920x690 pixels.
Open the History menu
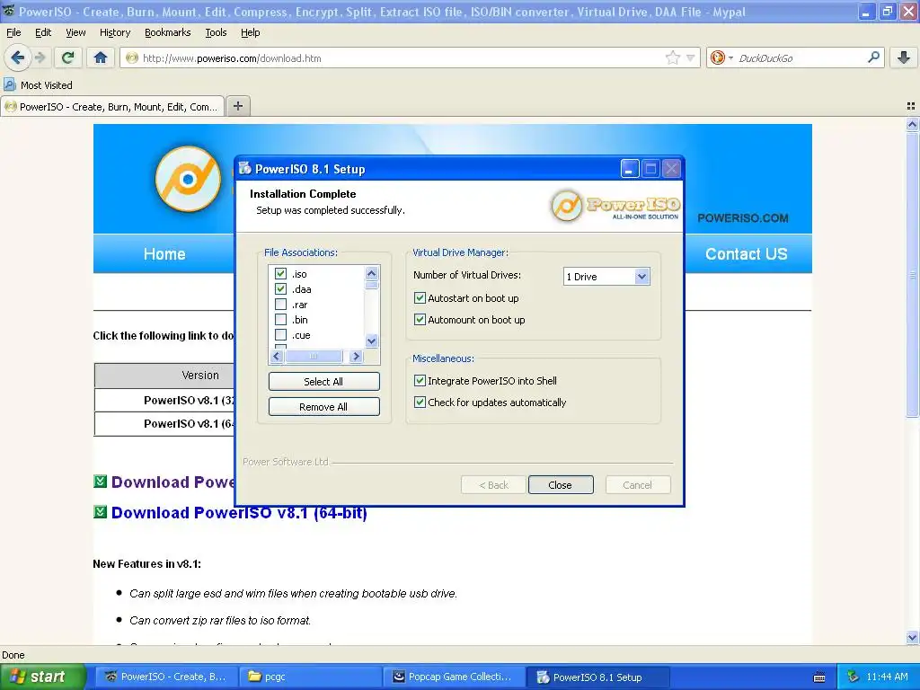[x=114, y=32]
